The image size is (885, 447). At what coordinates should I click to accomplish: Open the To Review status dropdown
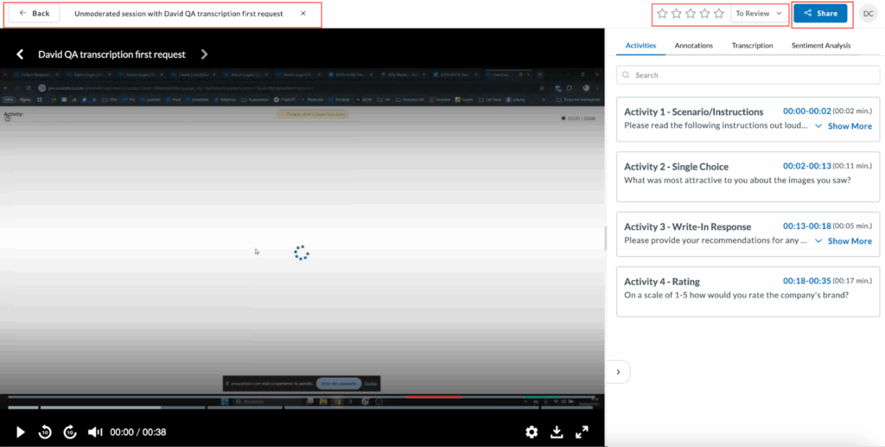tap(759, 14)
